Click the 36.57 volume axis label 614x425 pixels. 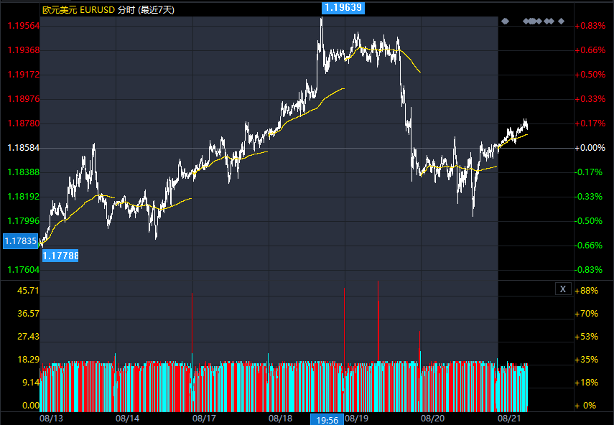tap(29, 314)
